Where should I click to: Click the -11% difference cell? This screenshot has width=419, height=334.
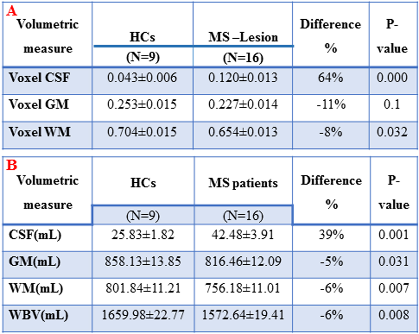(x=331, y=104)
